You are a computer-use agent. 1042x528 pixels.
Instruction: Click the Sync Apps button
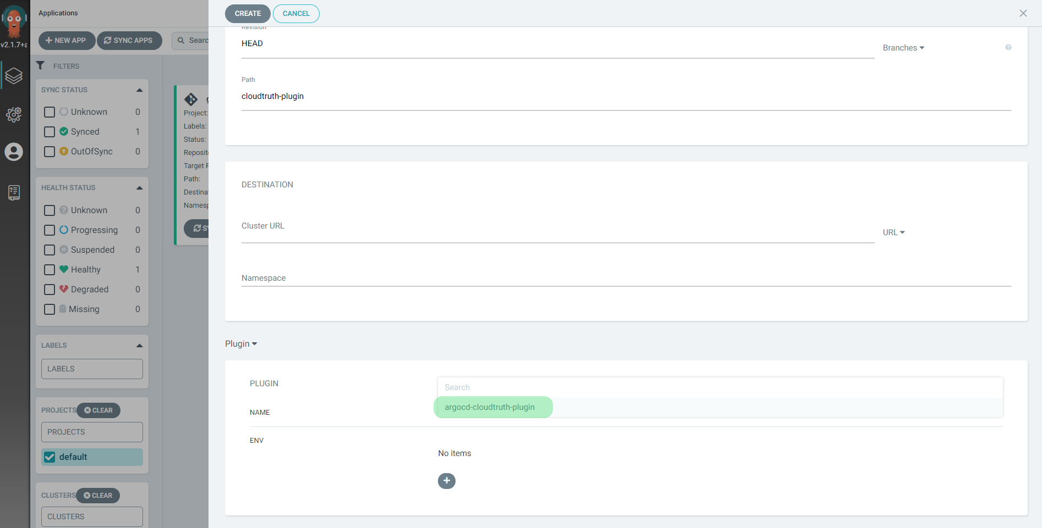(x=129, y=41)
